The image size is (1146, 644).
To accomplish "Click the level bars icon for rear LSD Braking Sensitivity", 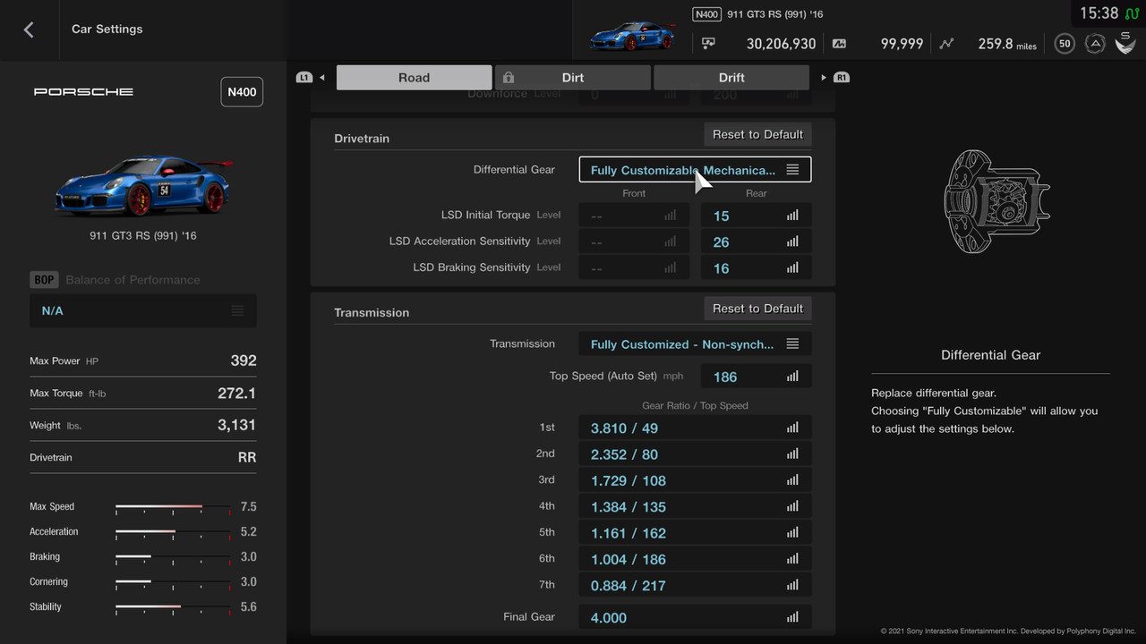I will coord(792,267).
